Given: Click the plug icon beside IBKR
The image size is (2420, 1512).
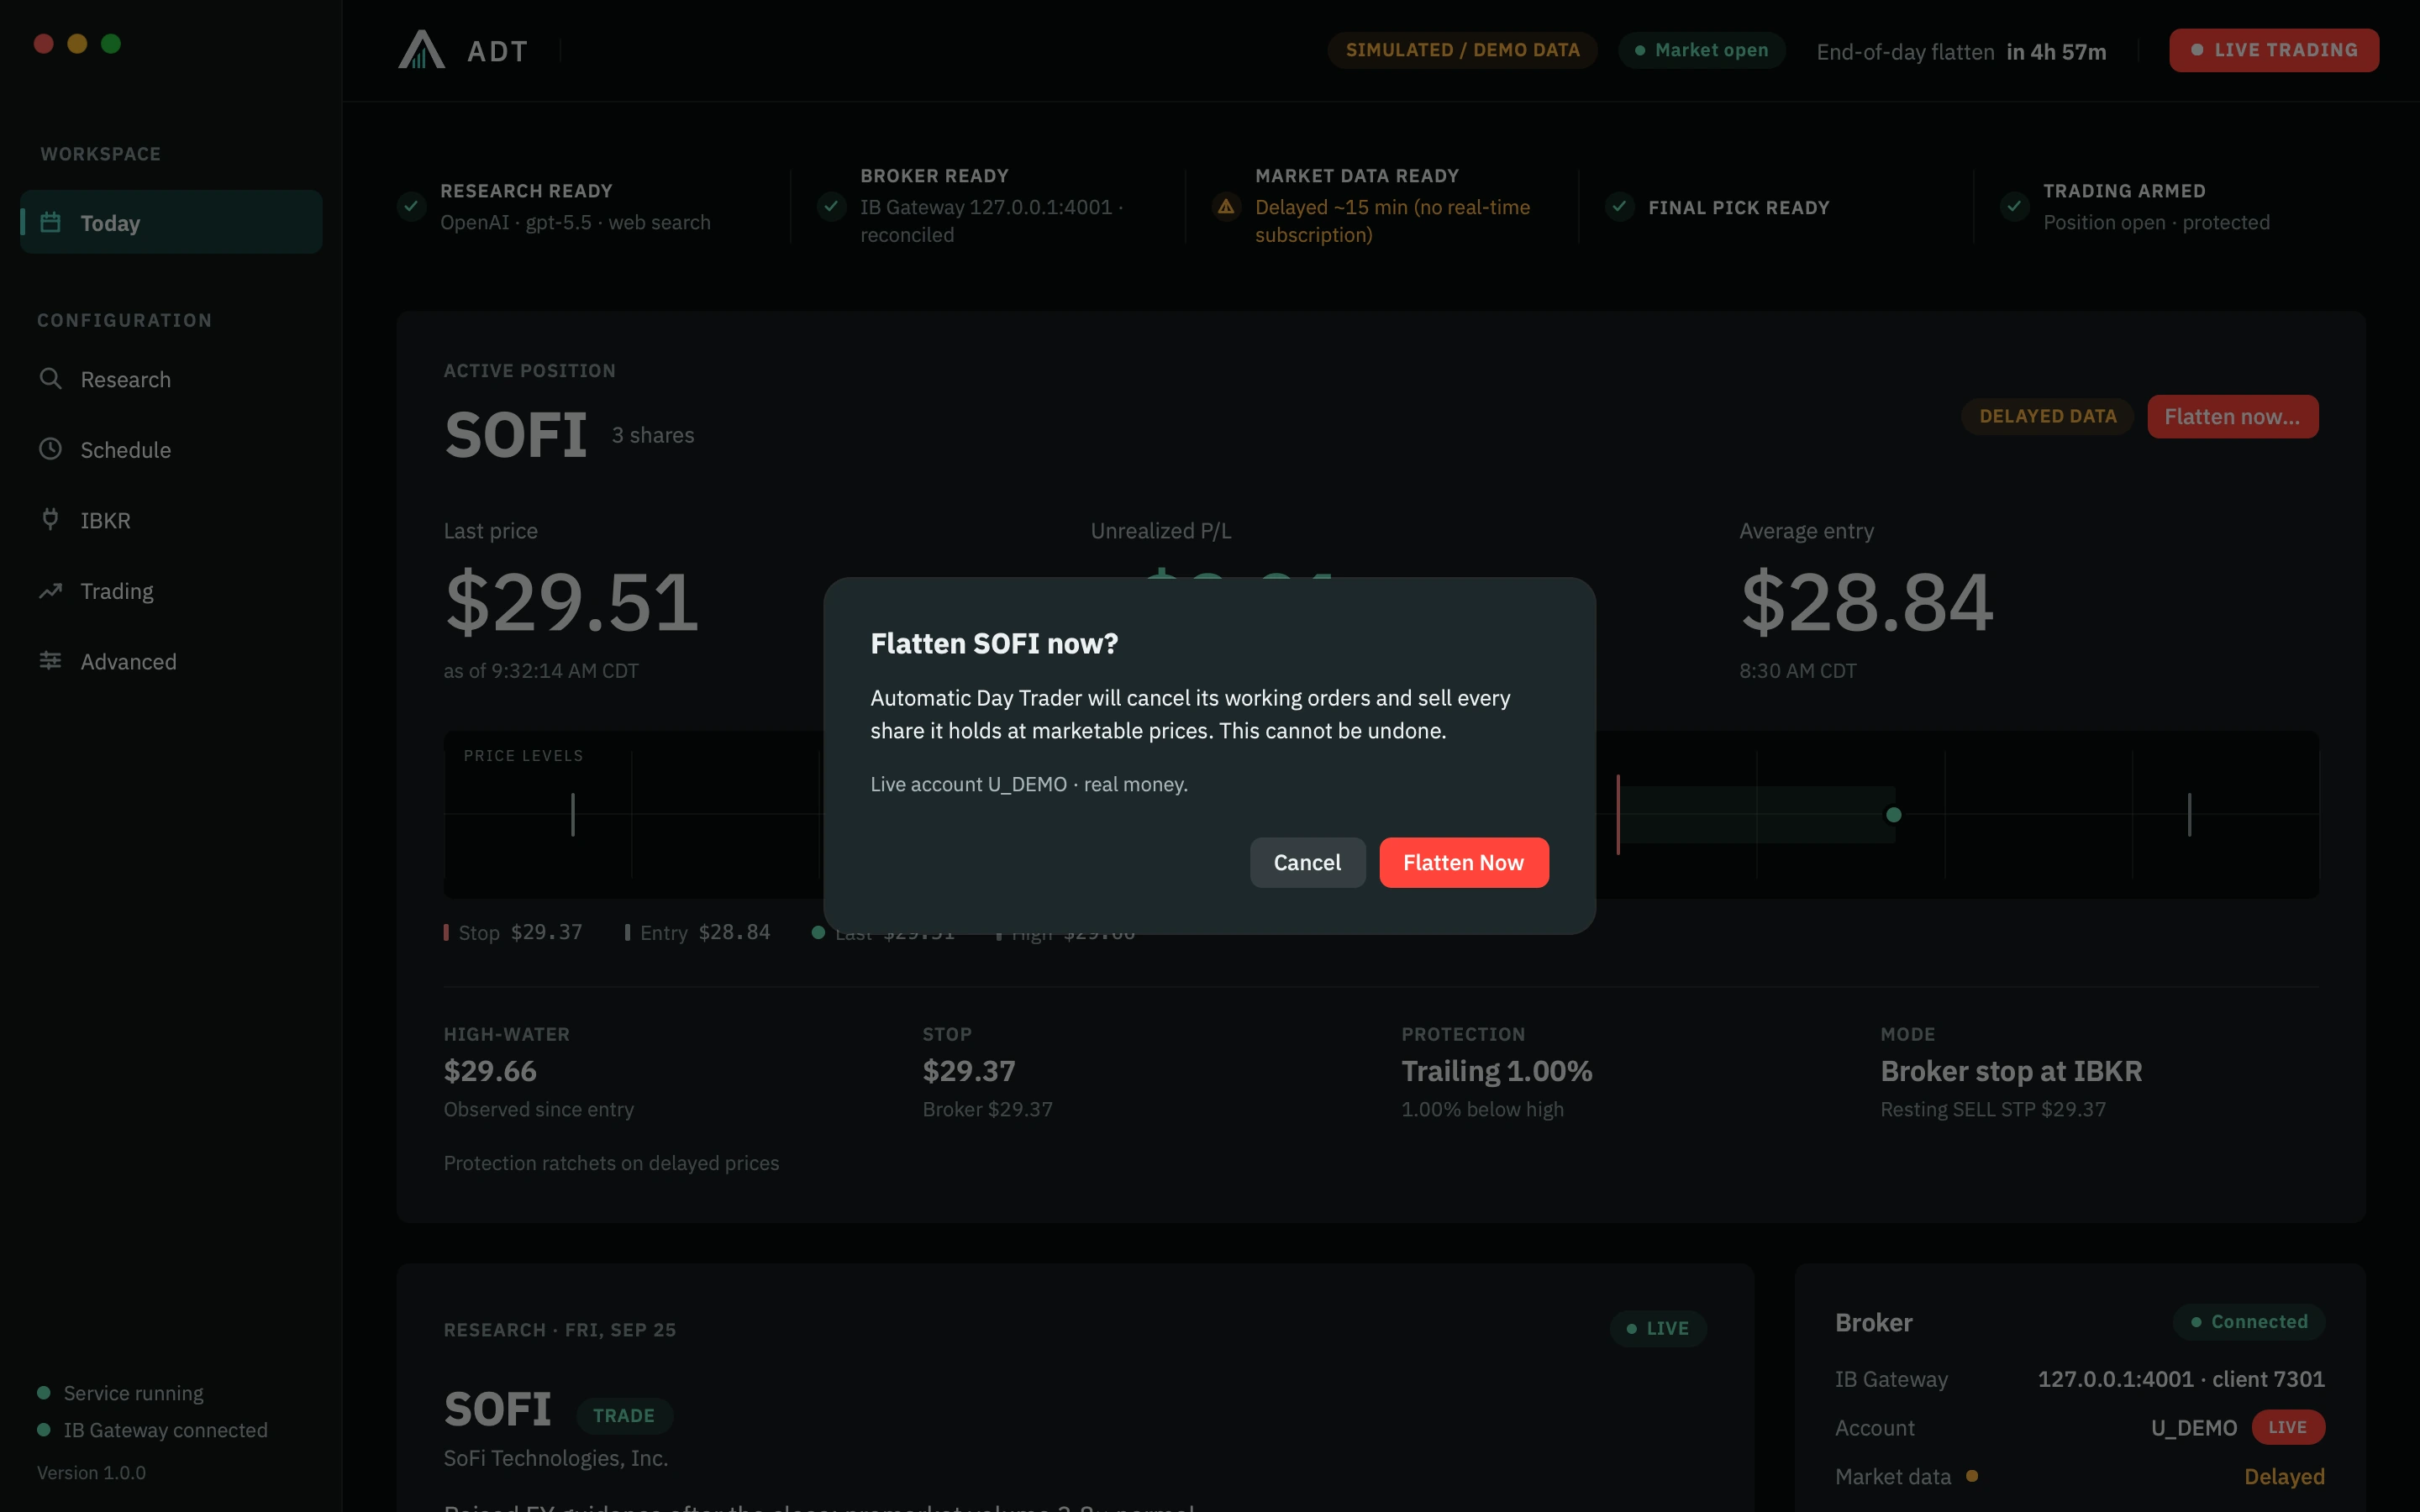Looking at the screenshot, I should pyautogui.click(x=50, y=519).
